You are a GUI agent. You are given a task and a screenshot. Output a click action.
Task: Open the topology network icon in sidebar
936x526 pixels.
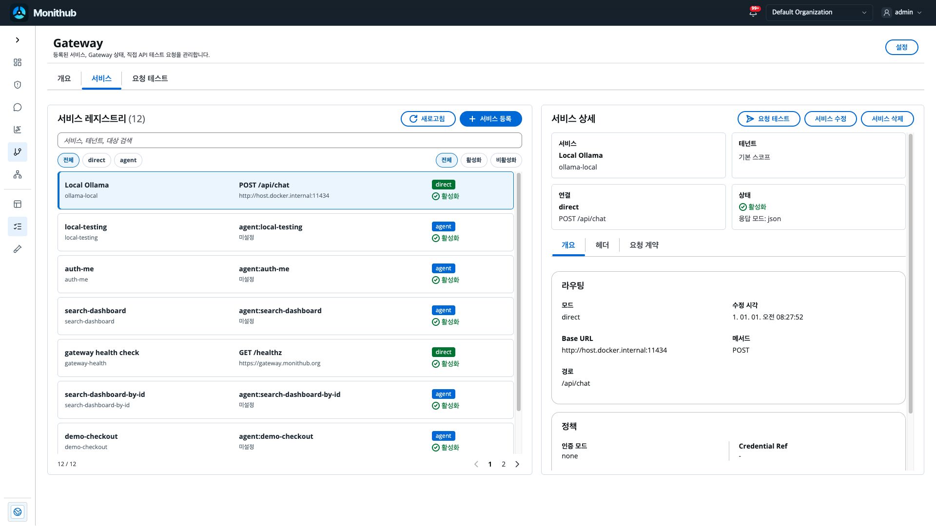click(x=18, y=174)
